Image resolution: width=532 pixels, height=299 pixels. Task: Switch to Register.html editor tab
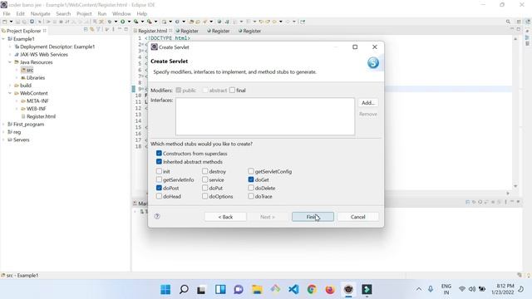152,31
